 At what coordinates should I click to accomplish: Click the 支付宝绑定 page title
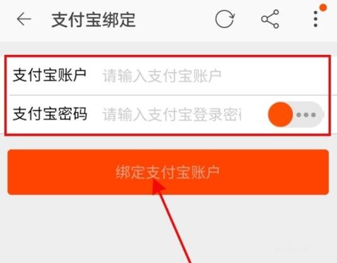click(x=93, y=20)
